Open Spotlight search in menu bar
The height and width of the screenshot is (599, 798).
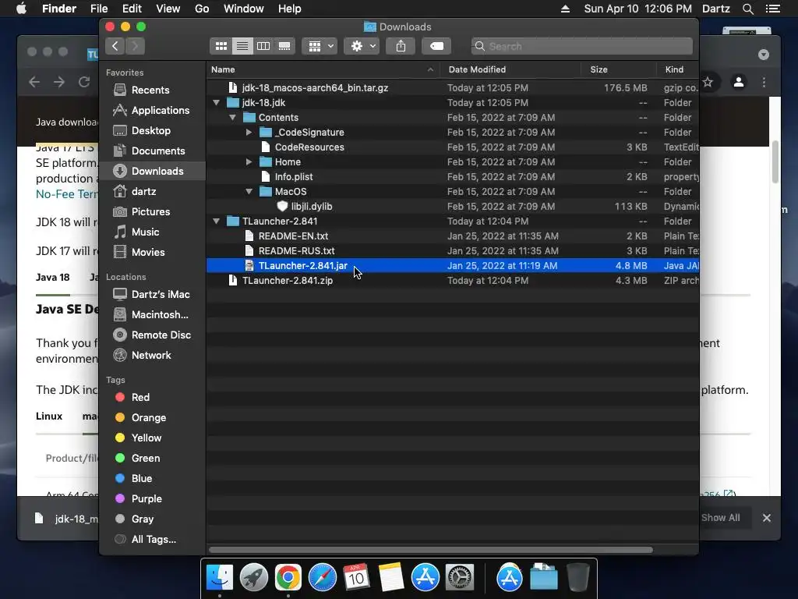pos(747,9)
